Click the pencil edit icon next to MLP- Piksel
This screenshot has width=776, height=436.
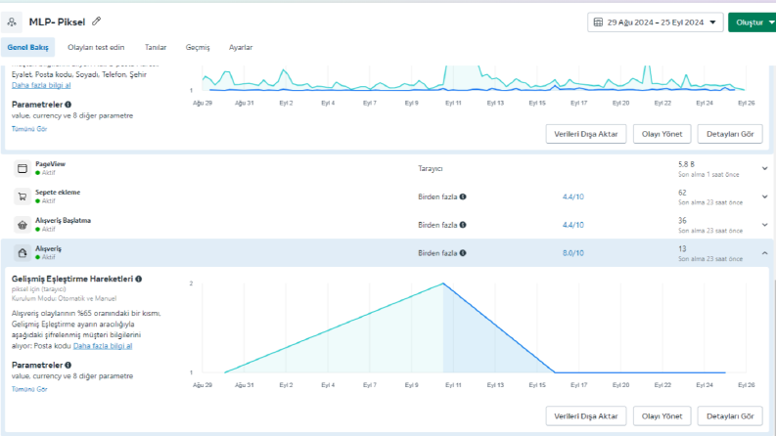(x=97, y=22)
